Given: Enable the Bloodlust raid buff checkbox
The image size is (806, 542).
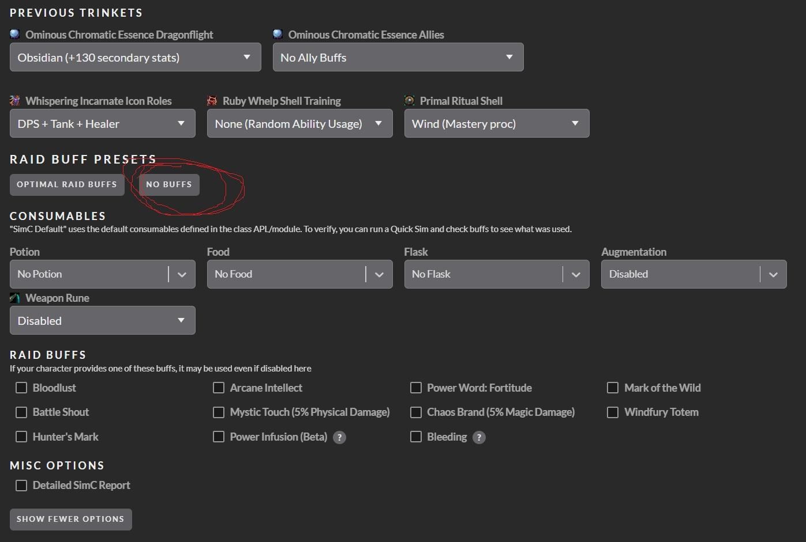Looking at the screenshot, I should click(21, 388).
